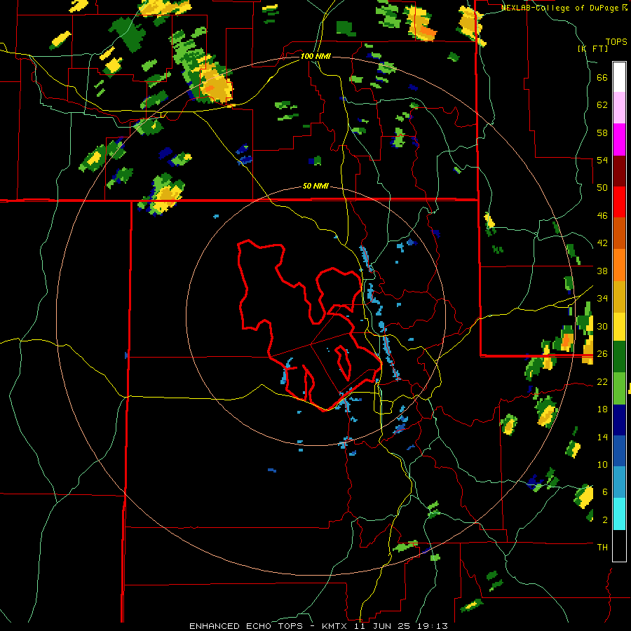Select the '42' legend value
Viewport: 631px width, 631px height.
click(x=602, y=243)
